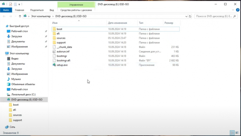Collapse the Этот компьютер tree node
This screenshot has width=241, height=136.
(x=3, y=53)
